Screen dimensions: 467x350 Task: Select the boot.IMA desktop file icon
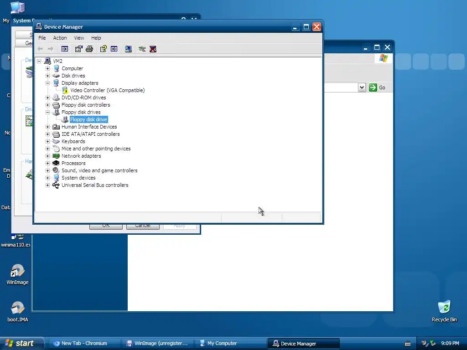[17, 308]
